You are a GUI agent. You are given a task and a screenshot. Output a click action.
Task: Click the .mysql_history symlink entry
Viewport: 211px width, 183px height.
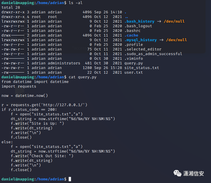[x=141, y=40]
